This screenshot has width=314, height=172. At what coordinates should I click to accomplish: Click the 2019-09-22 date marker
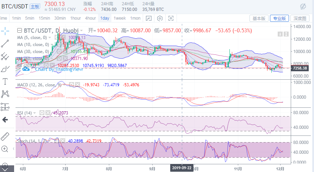pyautogui.click(x=181, y=168)
